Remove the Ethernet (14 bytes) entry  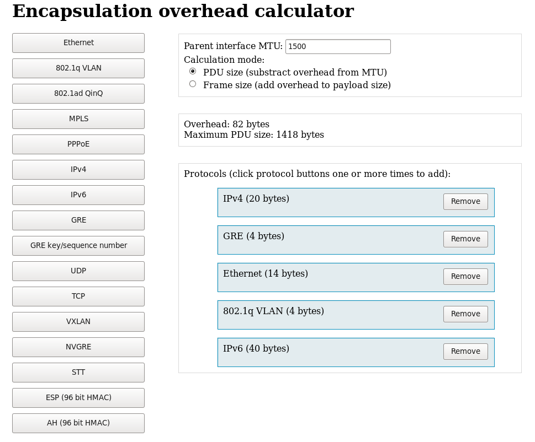click(x=465, y=277)
